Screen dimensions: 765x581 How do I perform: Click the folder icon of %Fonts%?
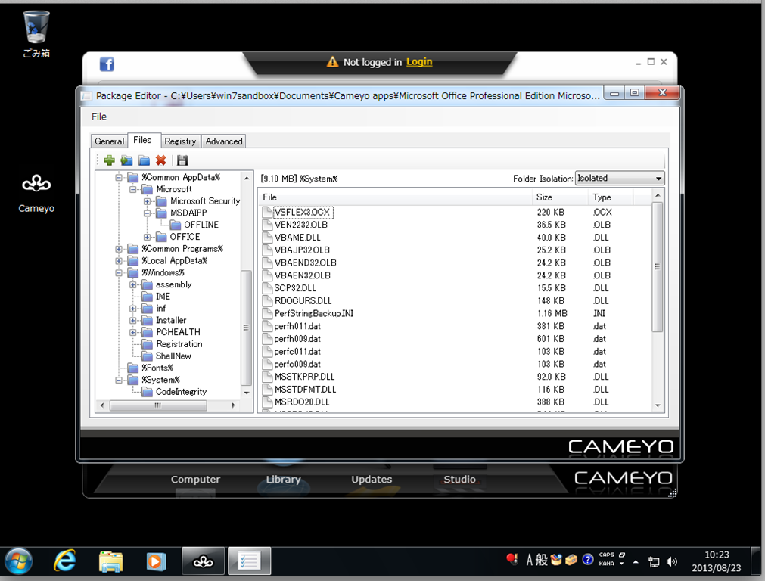tap(132, 368)
